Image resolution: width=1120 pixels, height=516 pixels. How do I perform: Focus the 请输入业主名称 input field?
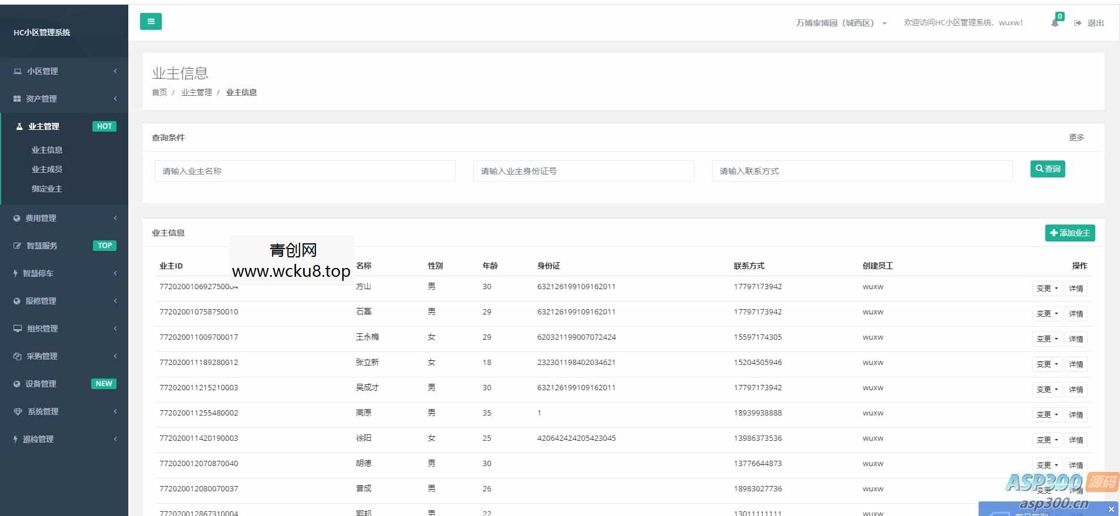(x=305, y=171)
